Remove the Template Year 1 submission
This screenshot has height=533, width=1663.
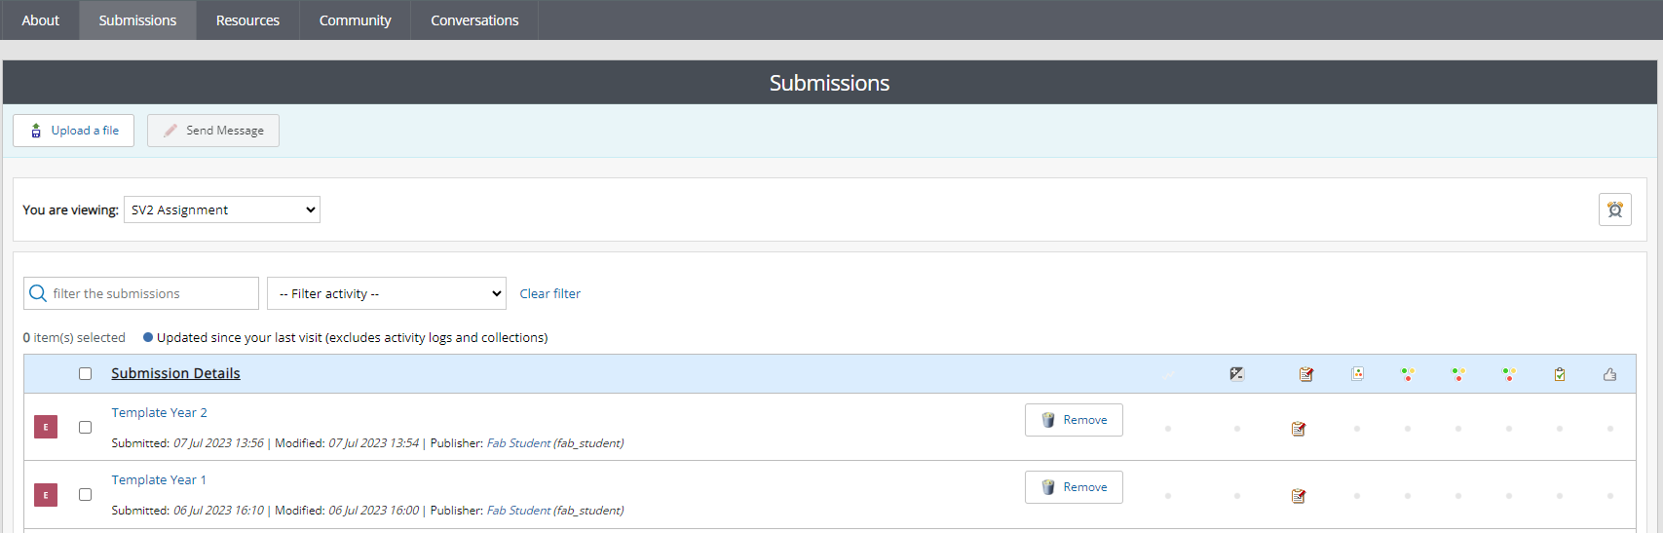click(1074, 487)
